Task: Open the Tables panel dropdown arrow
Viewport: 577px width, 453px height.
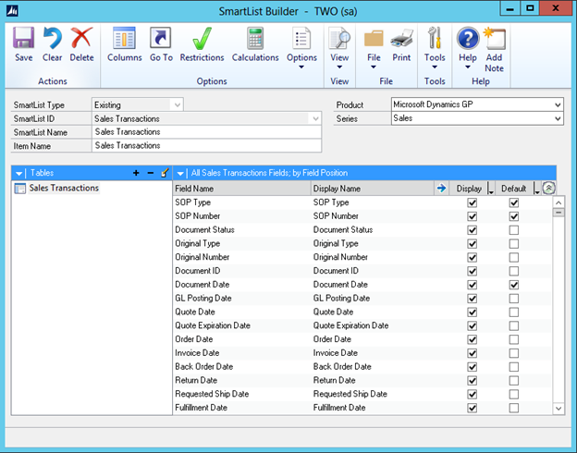Action: (x=18, y=173)
